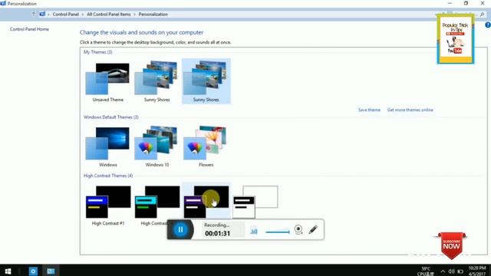Click the address bar location icon
This screenshot has width=491, height=276.
(x=42, y=14)
